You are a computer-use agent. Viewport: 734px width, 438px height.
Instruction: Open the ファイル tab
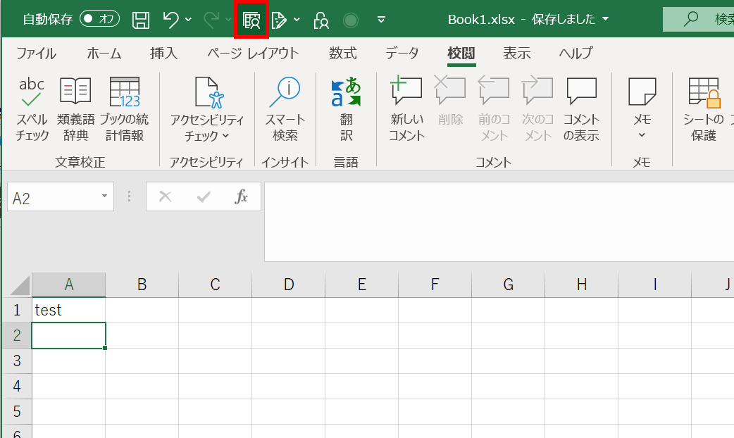(36, 54)
